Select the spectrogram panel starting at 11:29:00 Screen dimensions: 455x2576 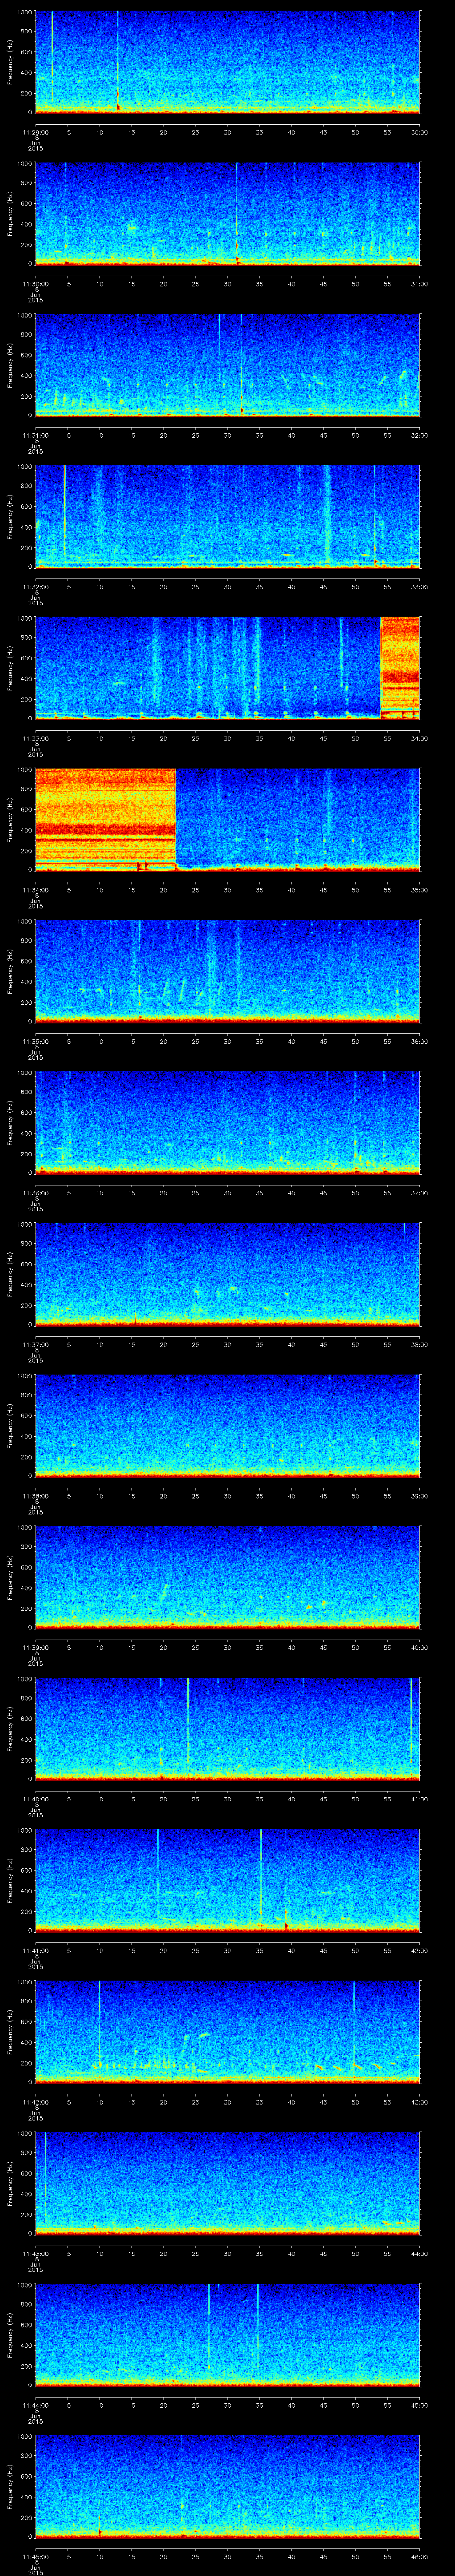(227, 62)
